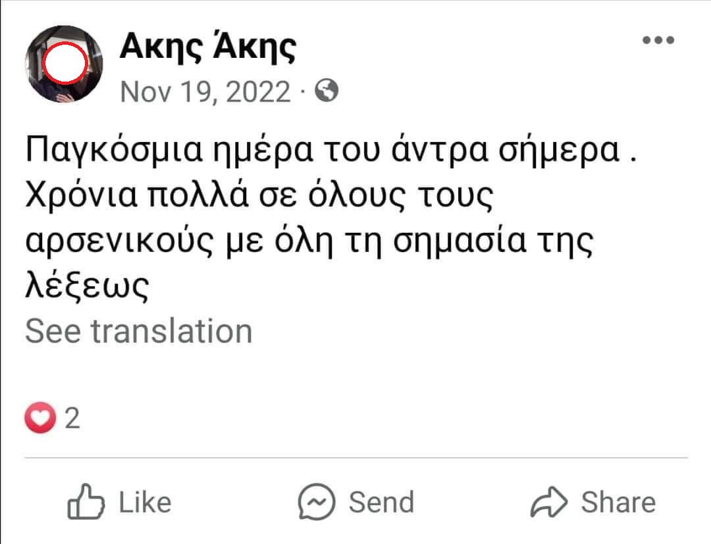Screen dimensions: 711x544
Task: Click the globe public audience icon
Action: coord(327,91)
